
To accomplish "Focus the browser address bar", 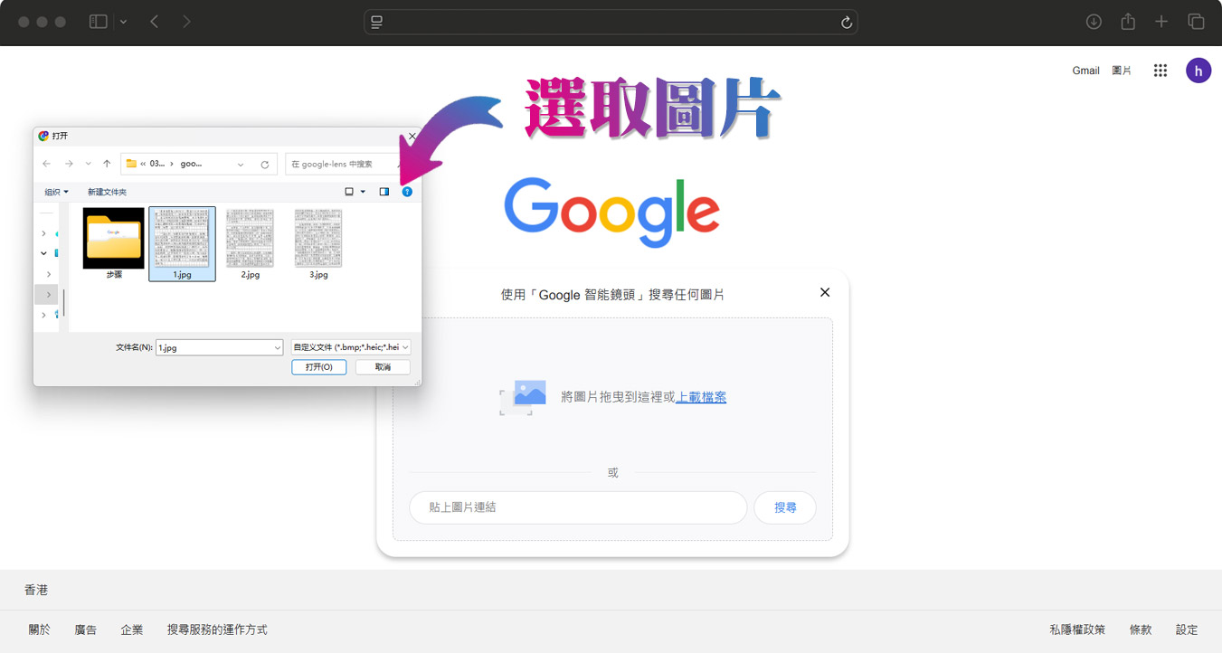I will 611,22.
